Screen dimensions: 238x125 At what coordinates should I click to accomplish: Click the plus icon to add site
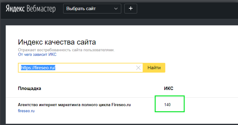point(131,9)
